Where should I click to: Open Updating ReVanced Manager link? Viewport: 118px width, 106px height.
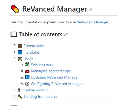[55, 77]
